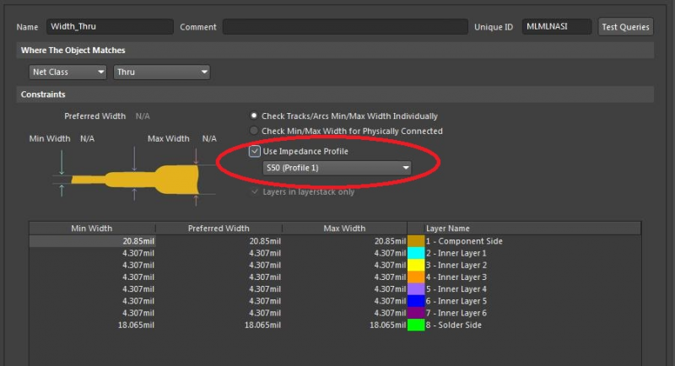Image resolution: width=675 pixels, height=366 pixels.
Task: Click the Preferred Width N/A value
Action: pyautogui.click(x=143, y=116)
